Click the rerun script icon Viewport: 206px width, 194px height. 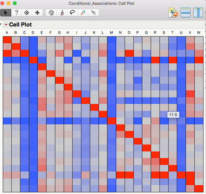pyautogui.click(x=173, y=12)
